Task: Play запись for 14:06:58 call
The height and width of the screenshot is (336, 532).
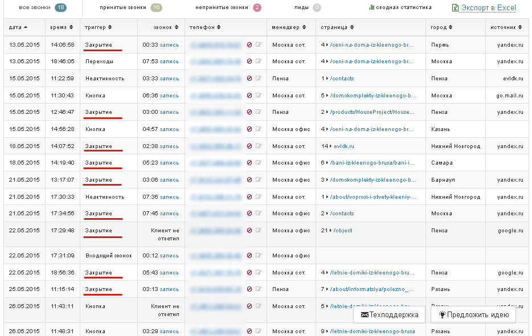Action: tap(169, 45)
